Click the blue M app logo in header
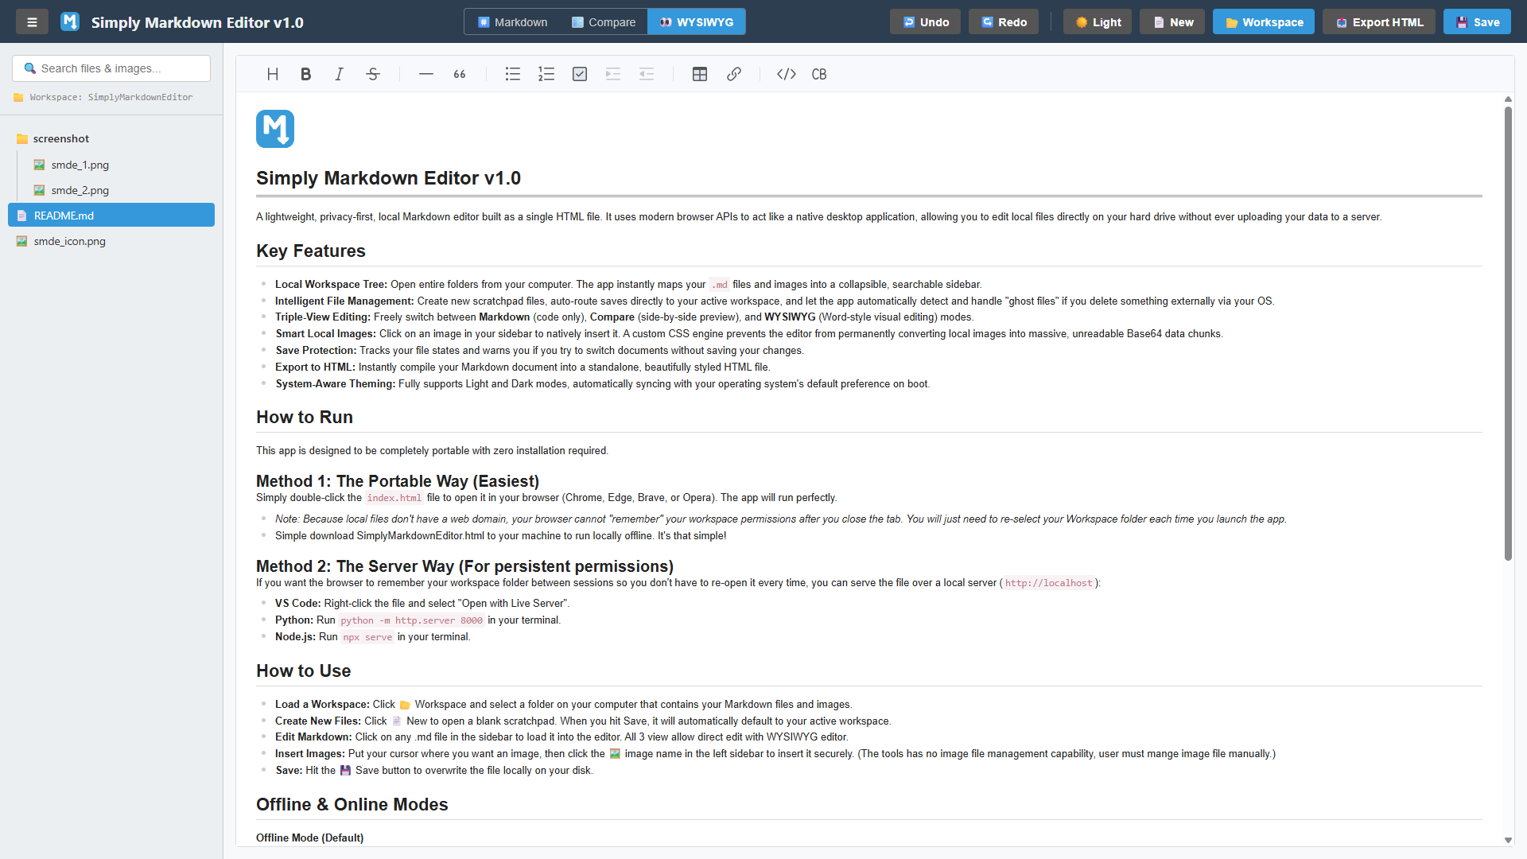The image size is (1527, 859). [70, 21]
